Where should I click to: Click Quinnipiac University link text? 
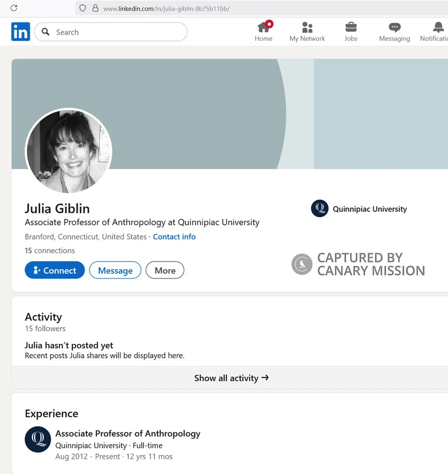[370, 209]
